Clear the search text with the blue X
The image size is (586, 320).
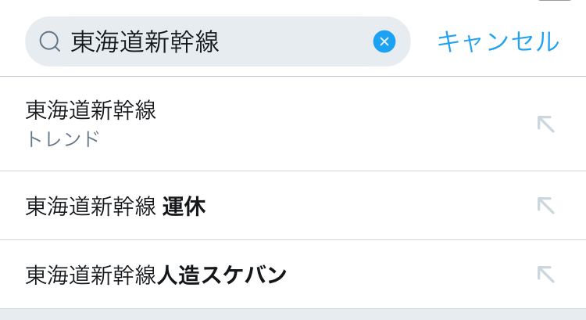tap(384, 41)
